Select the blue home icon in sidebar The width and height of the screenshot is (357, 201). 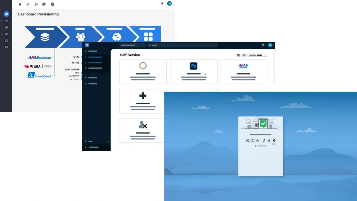click(x=7, y=14)
